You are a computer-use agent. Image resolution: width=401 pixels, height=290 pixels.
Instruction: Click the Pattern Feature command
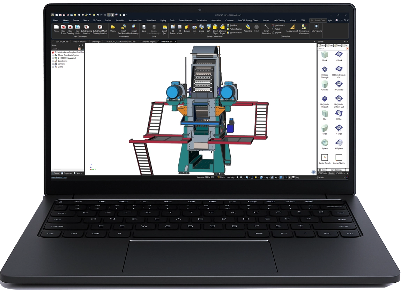(235, 29)
